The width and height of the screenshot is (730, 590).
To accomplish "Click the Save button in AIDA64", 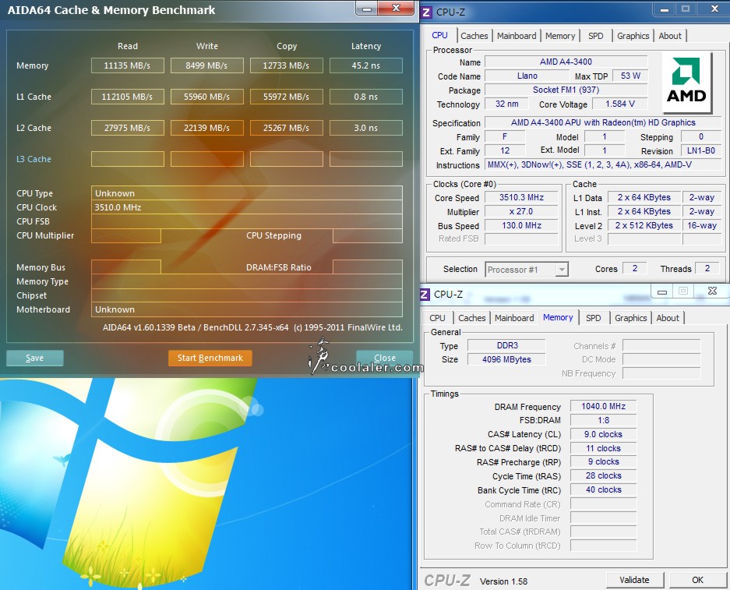I will point(35,359).
